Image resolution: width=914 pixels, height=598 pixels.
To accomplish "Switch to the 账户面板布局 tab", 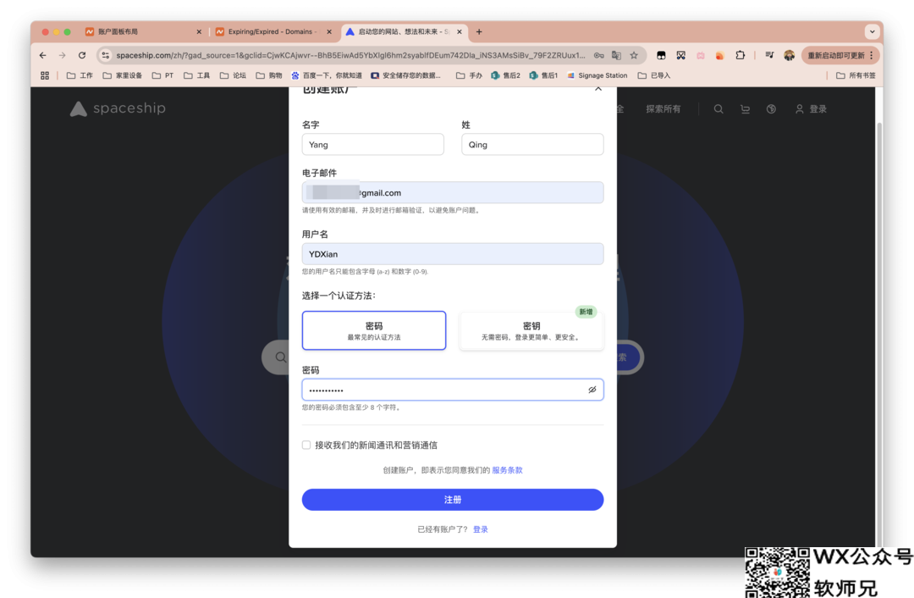I will [x=143, y=31].
